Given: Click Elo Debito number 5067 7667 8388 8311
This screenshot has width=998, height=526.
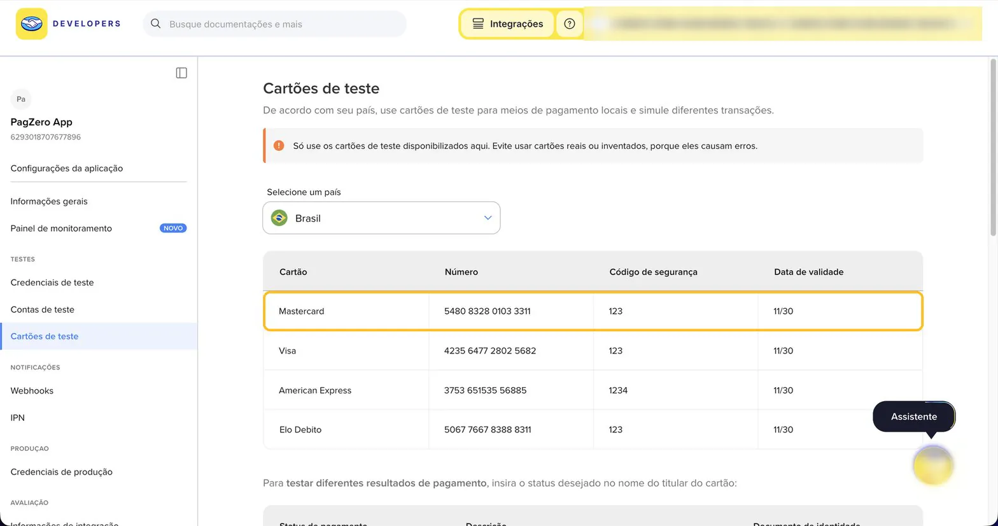Looking at the screenshot, I should 488,429.
